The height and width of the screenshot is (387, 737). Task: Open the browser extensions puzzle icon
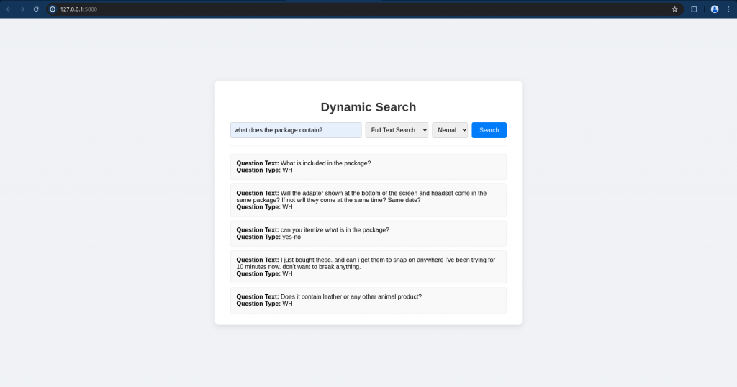click(695, 9)
